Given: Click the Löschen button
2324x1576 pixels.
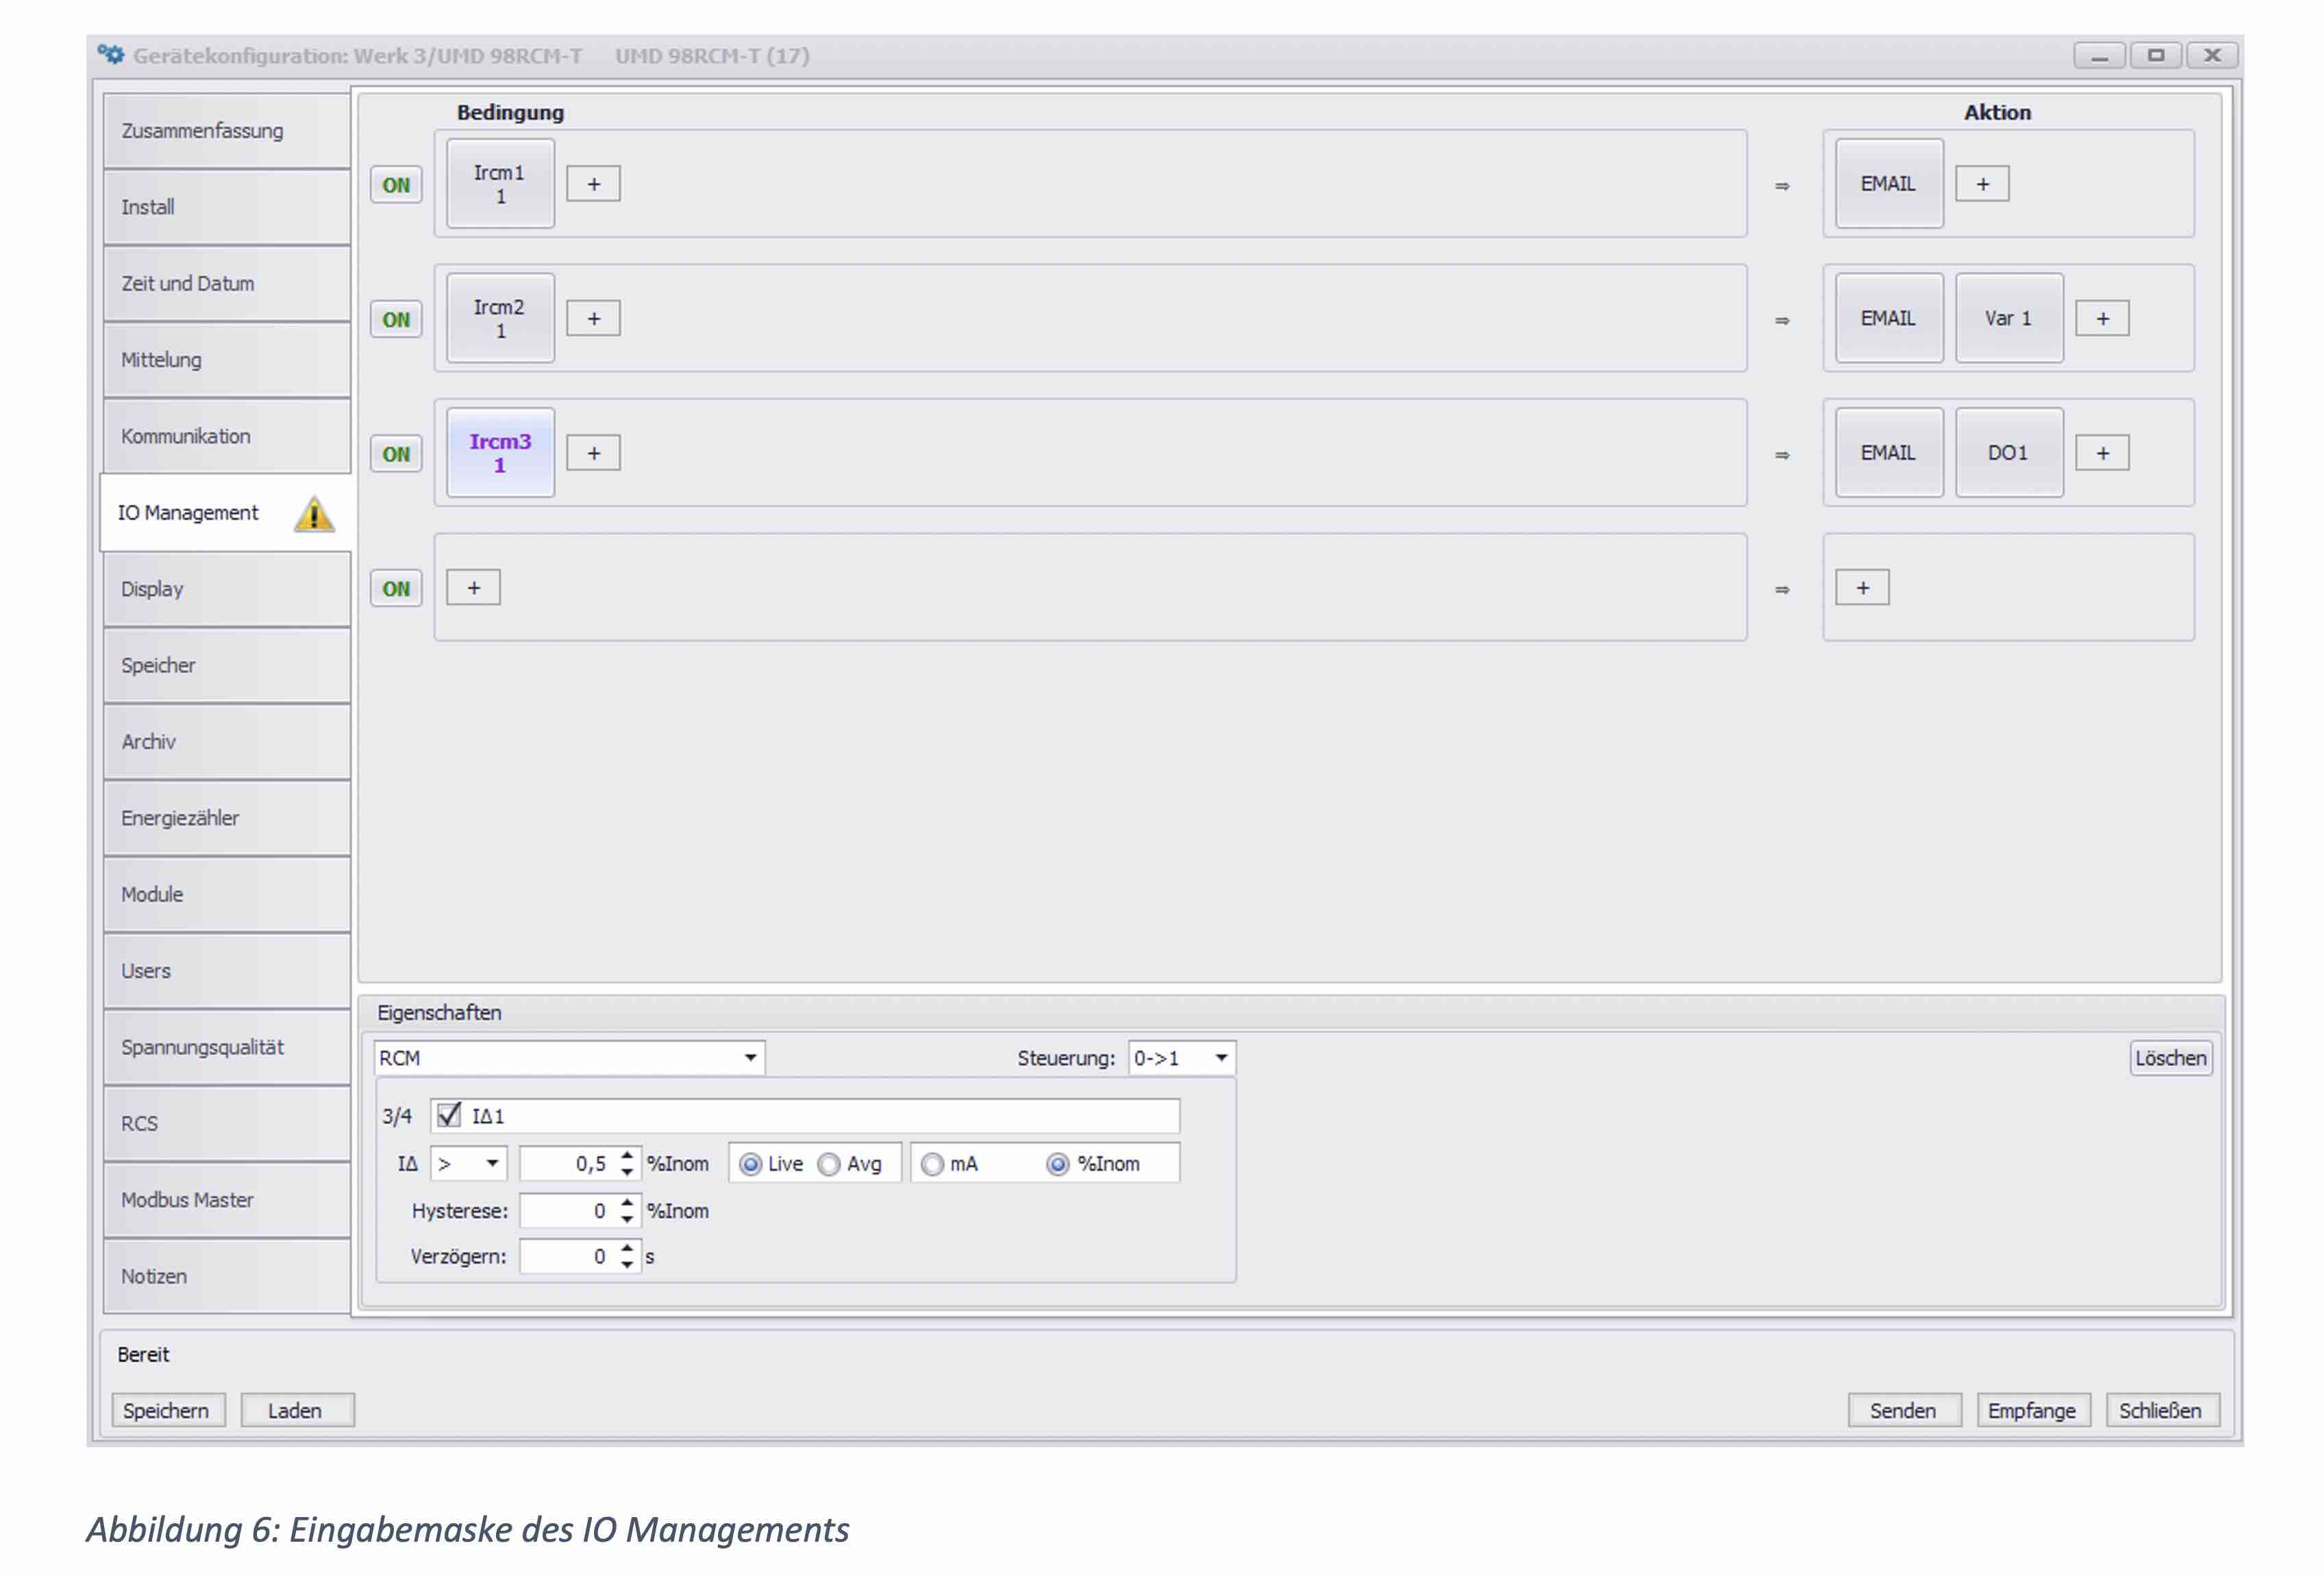Looking at the screenshot, I should 2171,1058.
